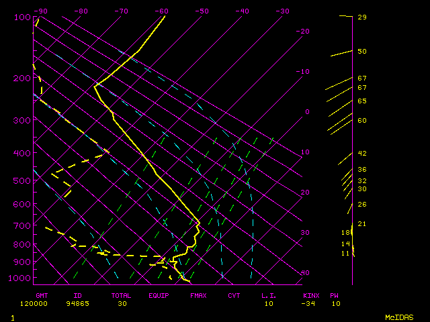Select the 700 pressure level label
Screen dimensions: 430x322
[22, 226]
